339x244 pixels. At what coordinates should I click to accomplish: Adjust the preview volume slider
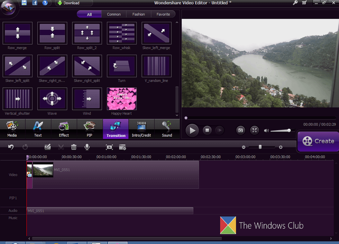(289, 130)
